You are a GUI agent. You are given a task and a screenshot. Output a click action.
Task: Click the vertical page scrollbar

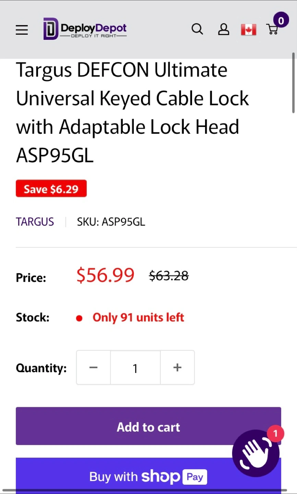[x=293, y=83]
